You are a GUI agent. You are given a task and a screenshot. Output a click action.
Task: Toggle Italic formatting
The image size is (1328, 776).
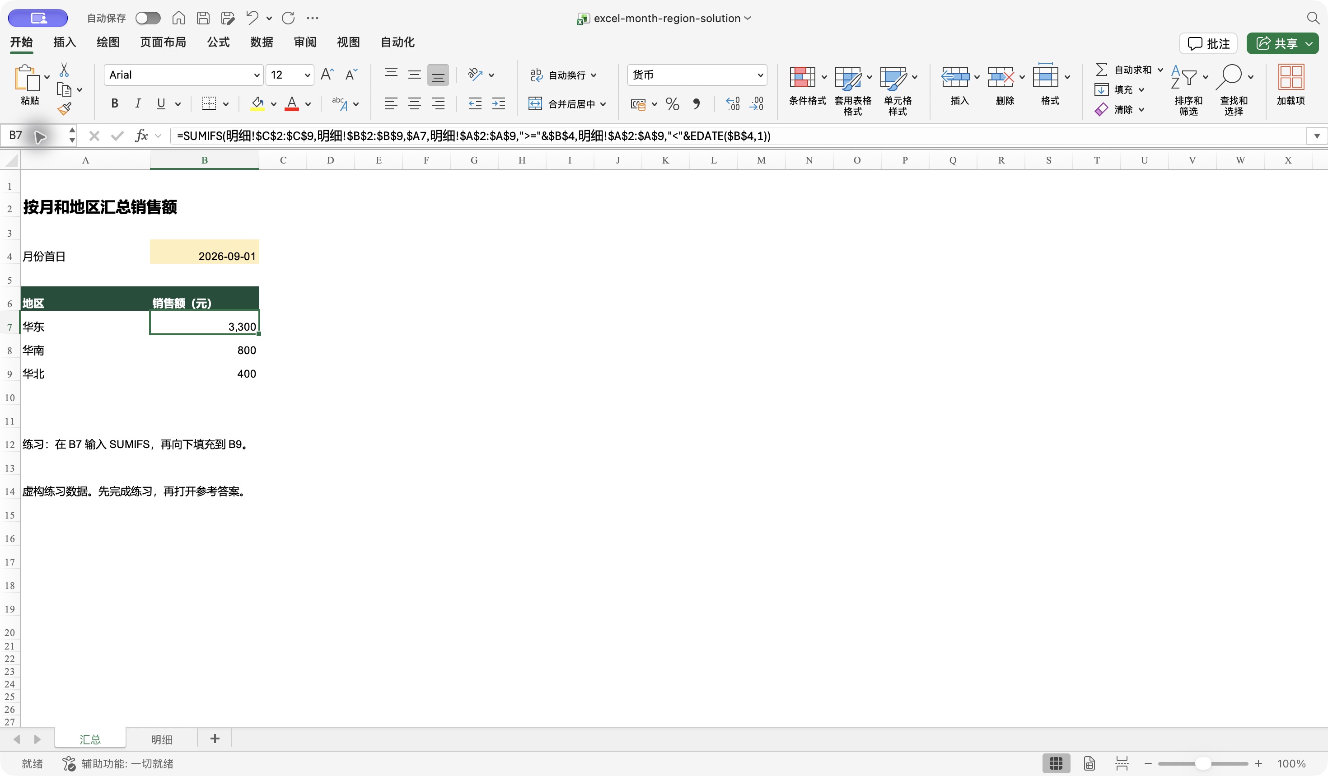[x=137, y=104]
